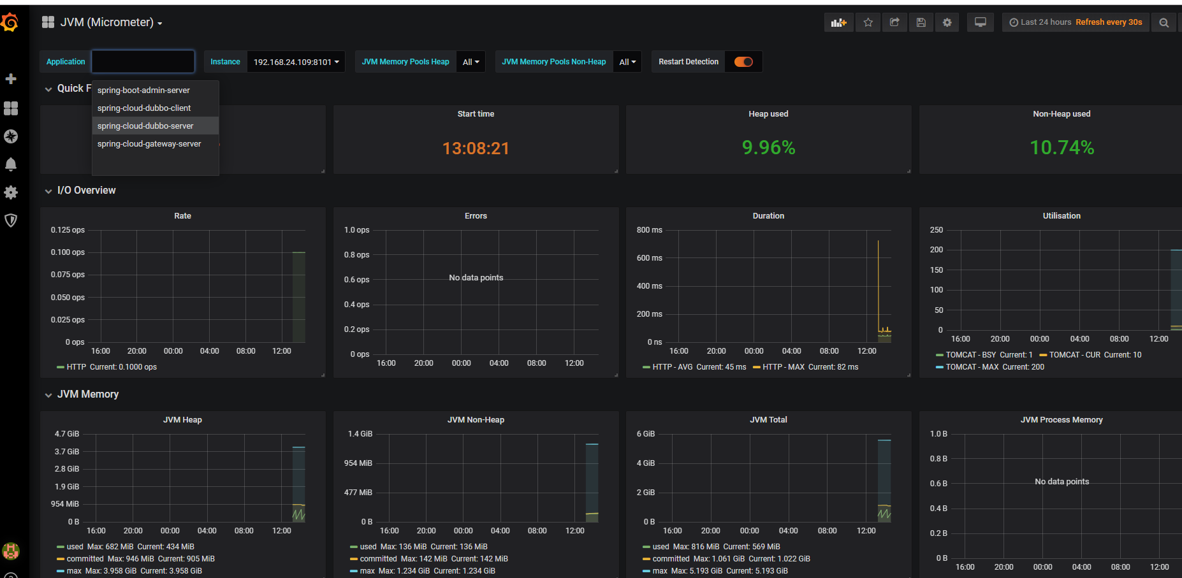Click the 9.96% heap used value
This screenshot has width=1182, height=578.
tap(768, 148)
